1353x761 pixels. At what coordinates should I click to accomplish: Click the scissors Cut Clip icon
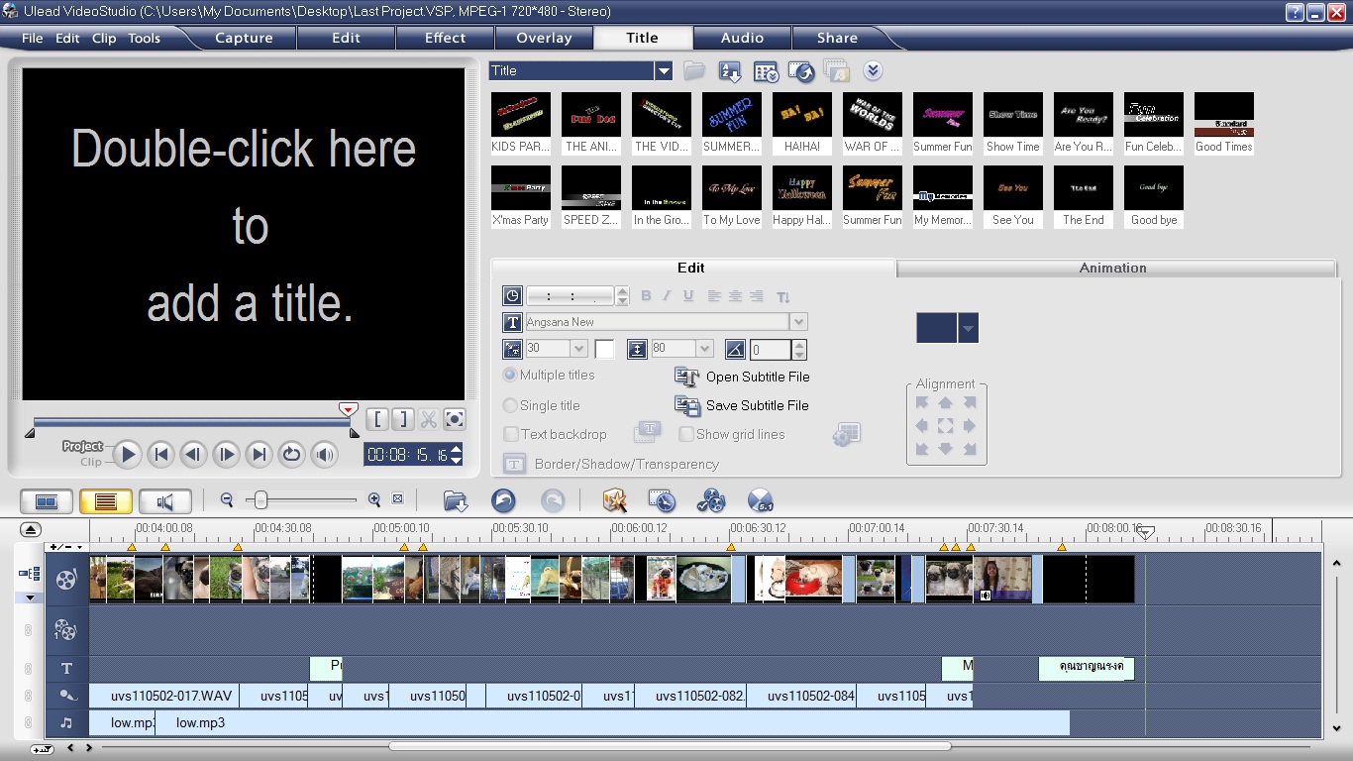[x=428, y=419]
